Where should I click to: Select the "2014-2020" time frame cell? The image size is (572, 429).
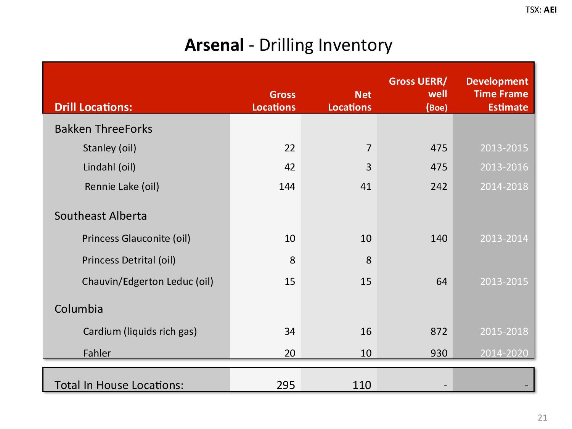click(504, 353)
